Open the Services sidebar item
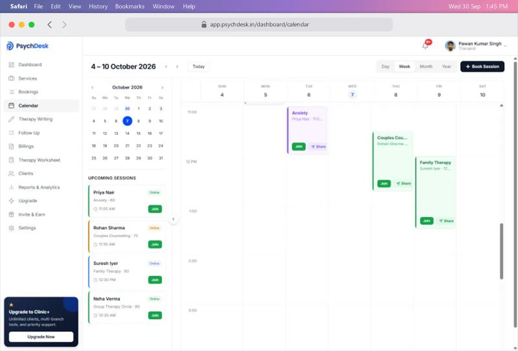Image resolution: width=518 pixels, height=351 pixels. tap(23, 79)
